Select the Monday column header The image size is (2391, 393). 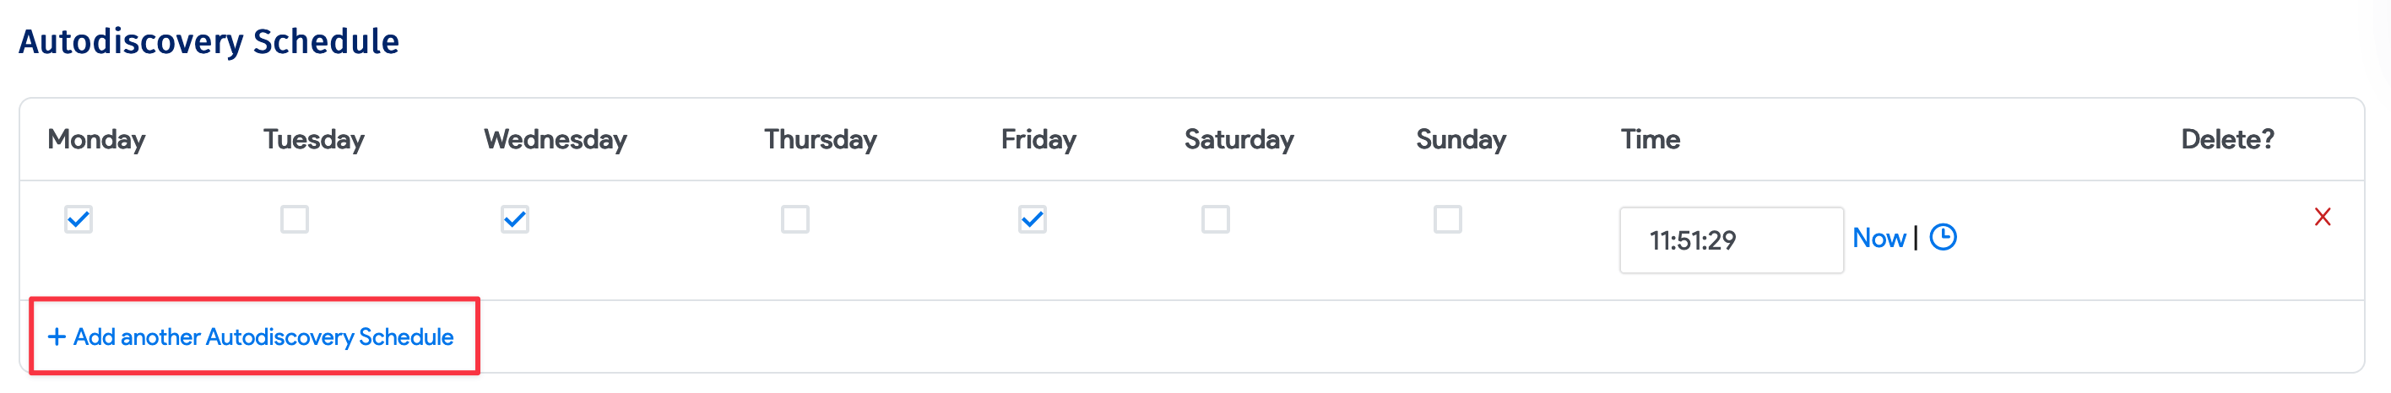point(96,140)
